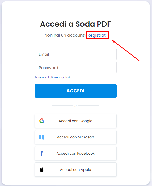
Task: Click the Microsoft Windows logo icon
Action: pos(42,137)
